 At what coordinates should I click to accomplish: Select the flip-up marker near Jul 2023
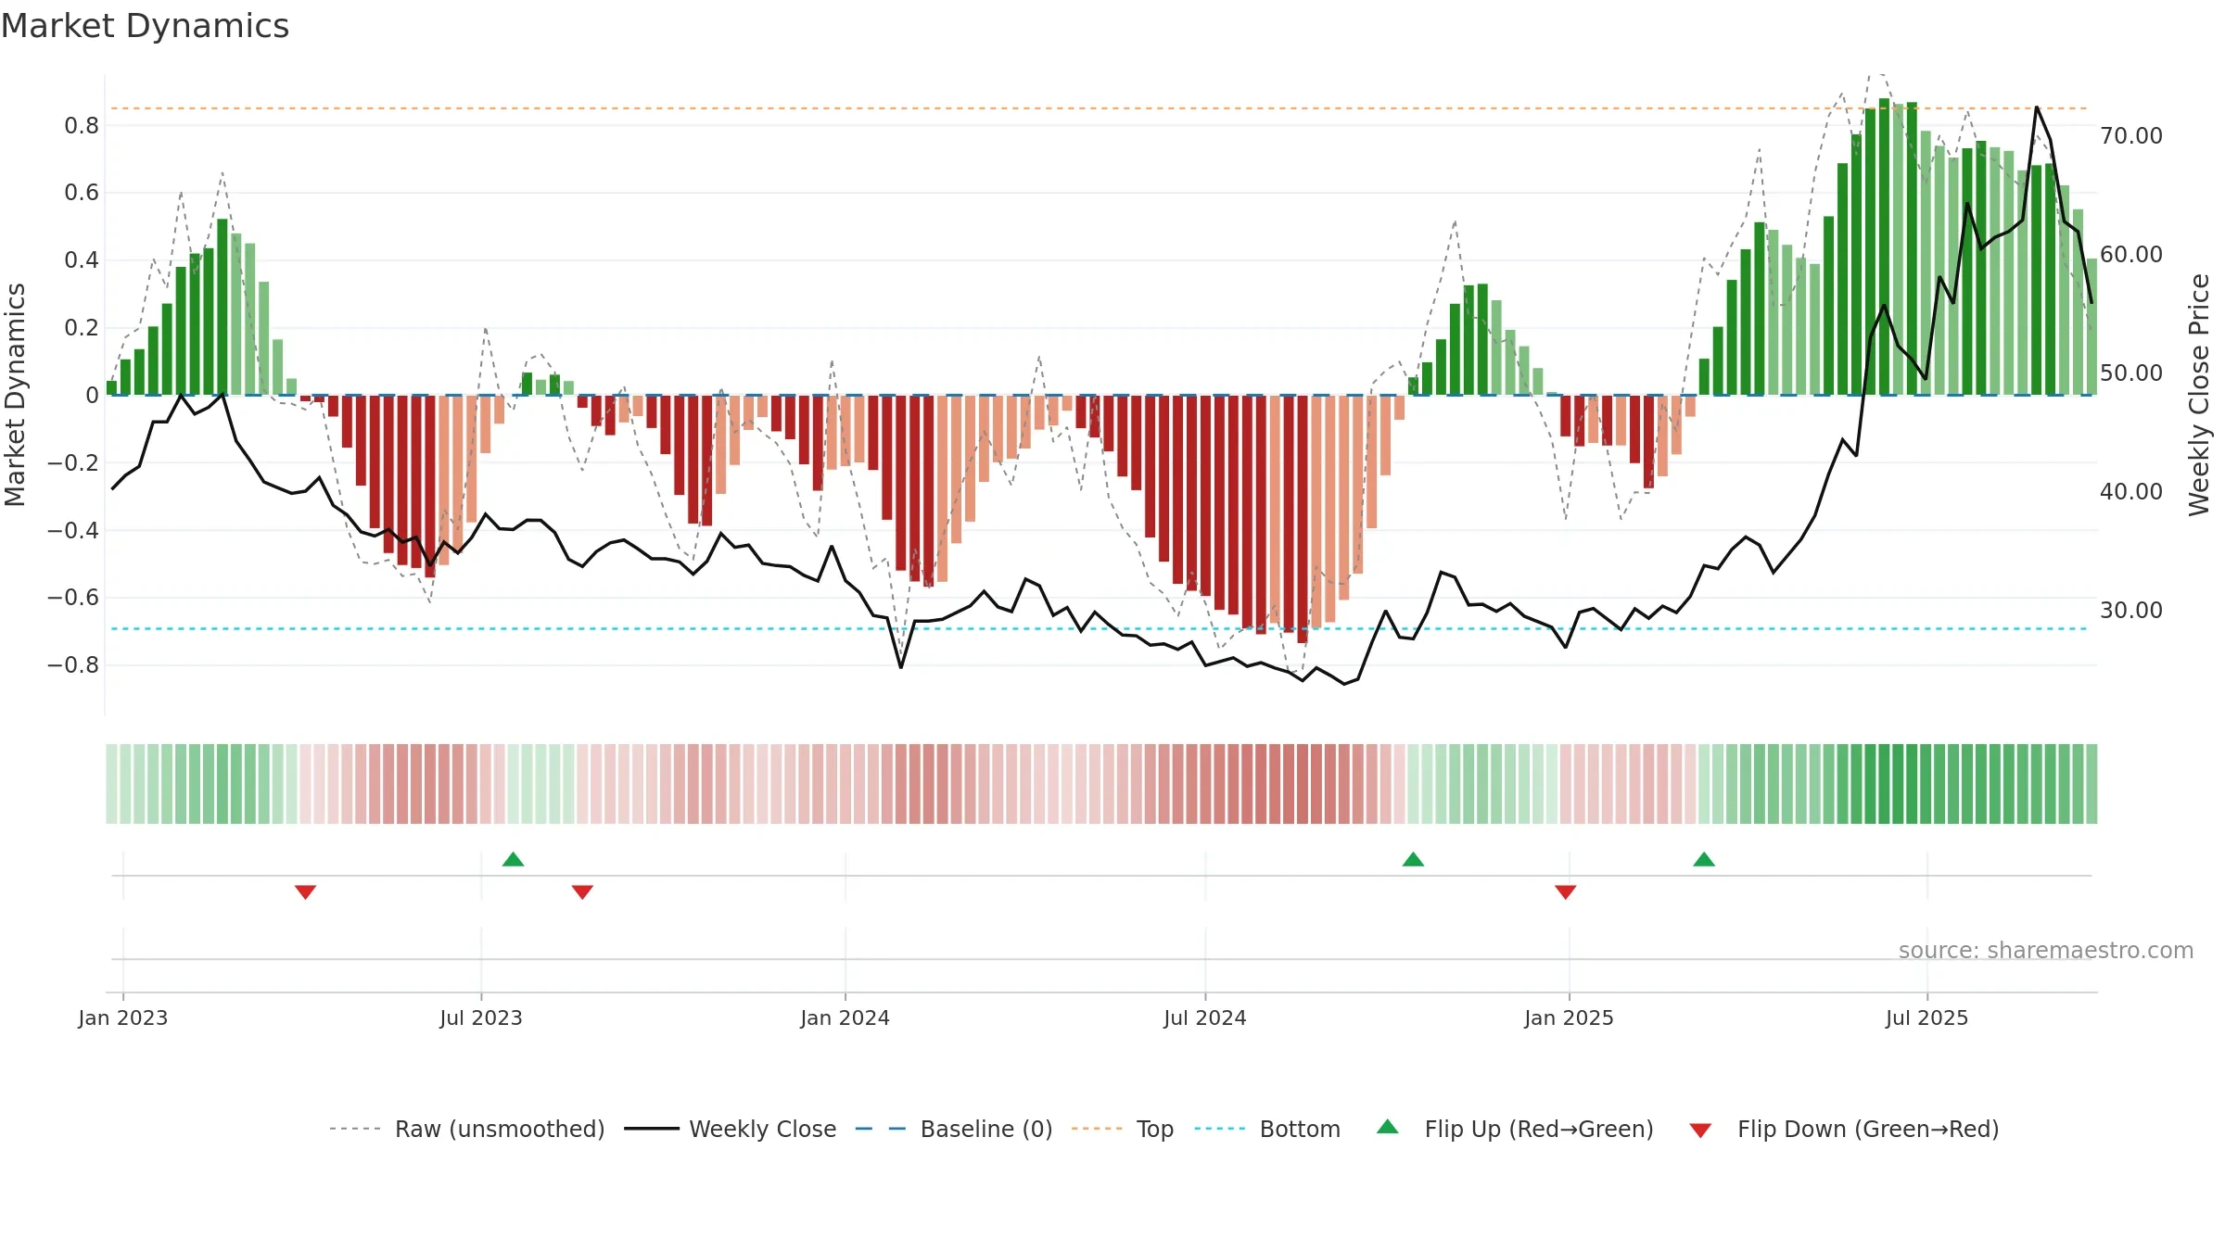click(513, 859)
